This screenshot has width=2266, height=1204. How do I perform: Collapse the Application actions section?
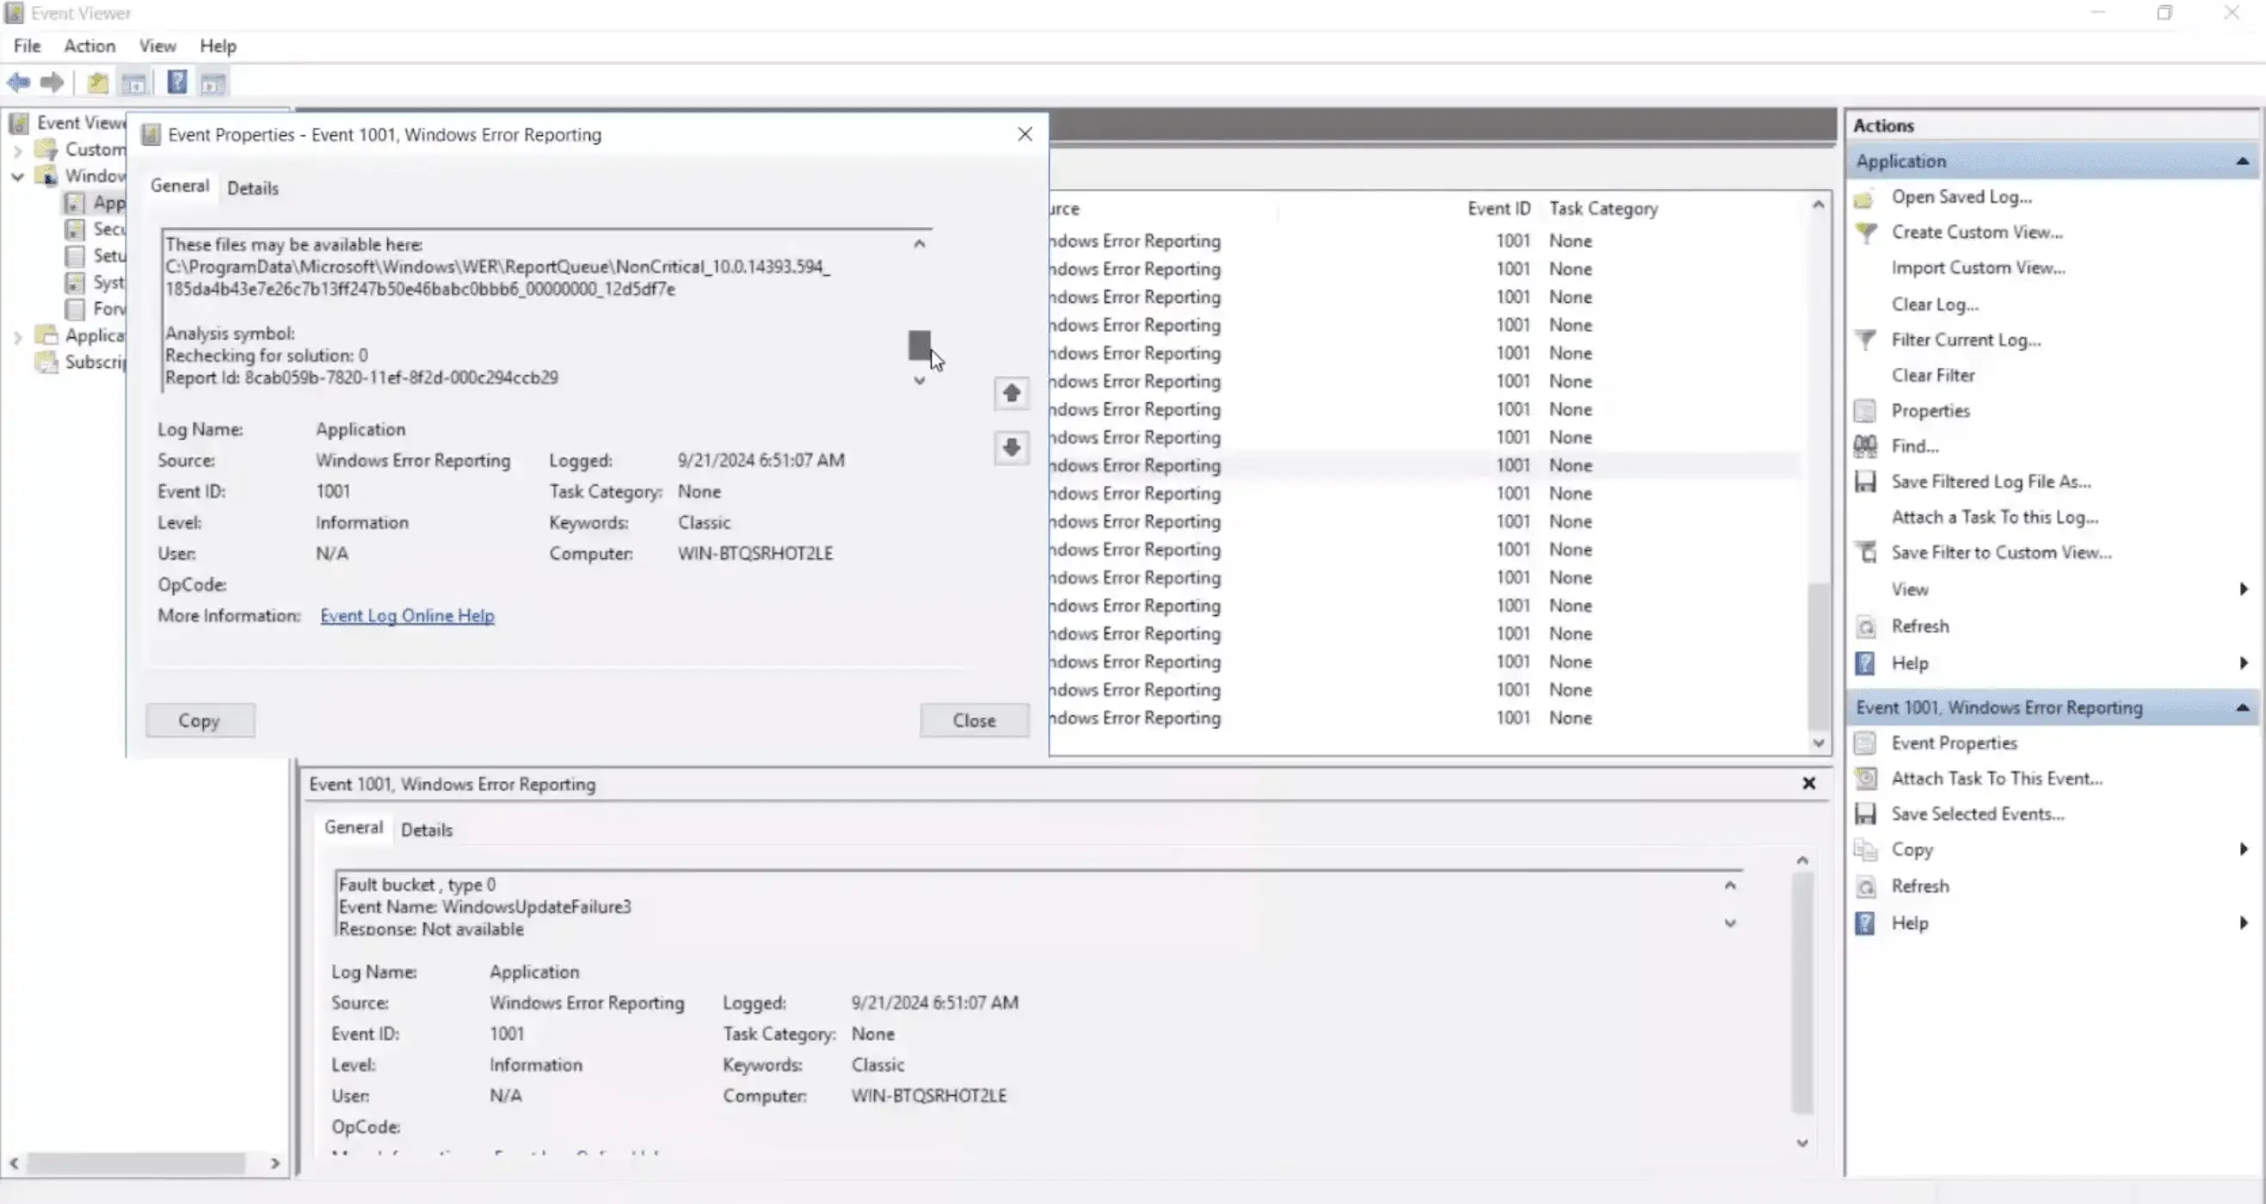(x=2242, y=162)
